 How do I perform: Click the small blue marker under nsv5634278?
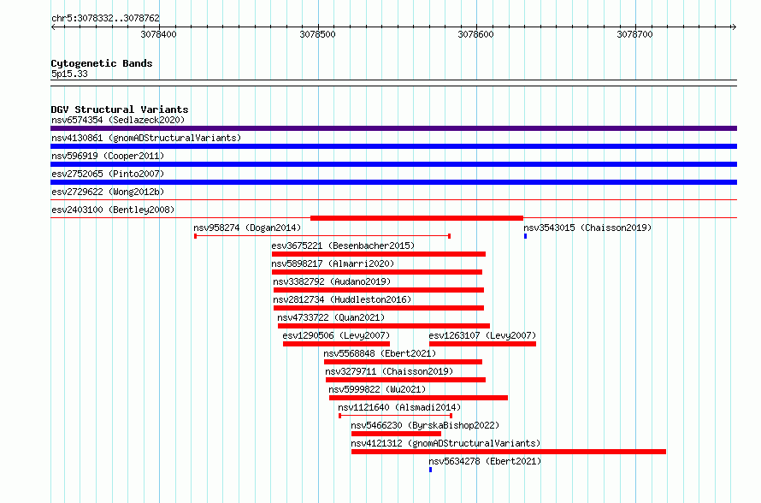(x=430, y=470)
